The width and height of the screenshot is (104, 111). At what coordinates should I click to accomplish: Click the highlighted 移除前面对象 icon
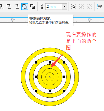[x=25, y=7]
